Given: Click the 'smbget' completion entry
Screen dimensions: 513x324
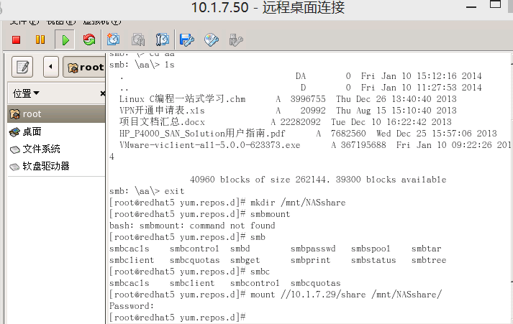Looking at the screenshot, I should pos(245,260).
